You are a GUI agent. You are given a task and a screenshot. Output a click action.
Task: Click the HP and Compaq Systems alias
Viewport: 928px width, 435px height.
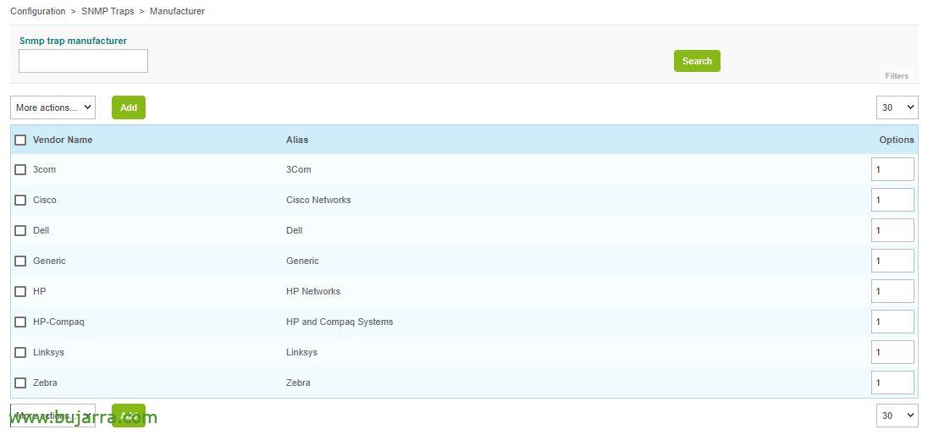tap(340, 322)
